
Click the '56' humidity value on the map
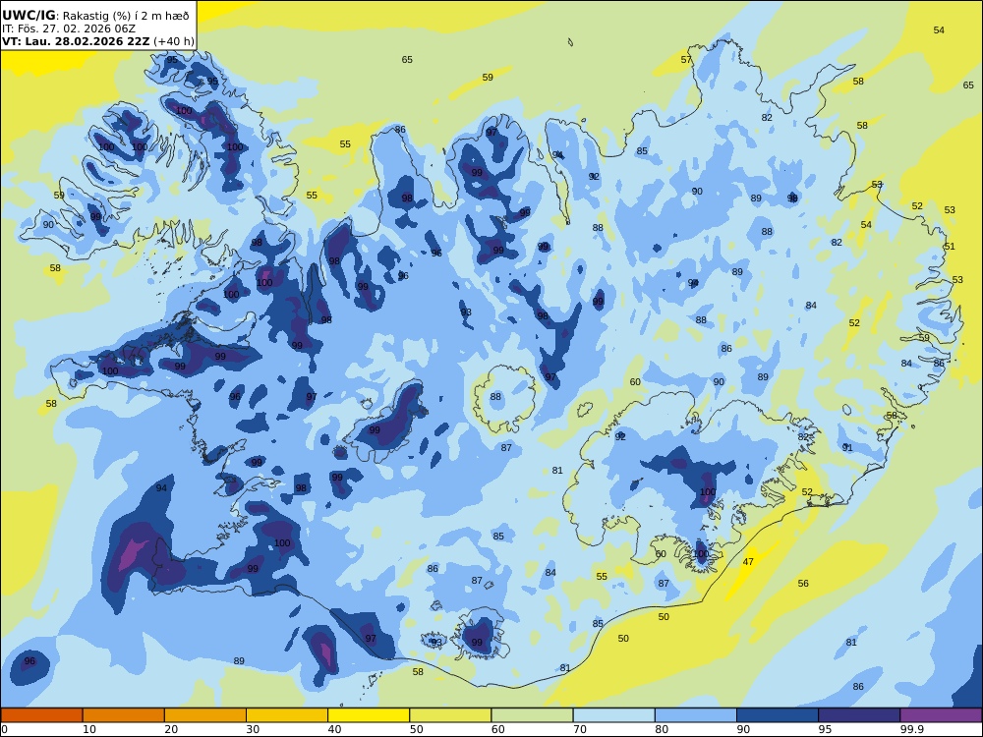pos(803,584)
